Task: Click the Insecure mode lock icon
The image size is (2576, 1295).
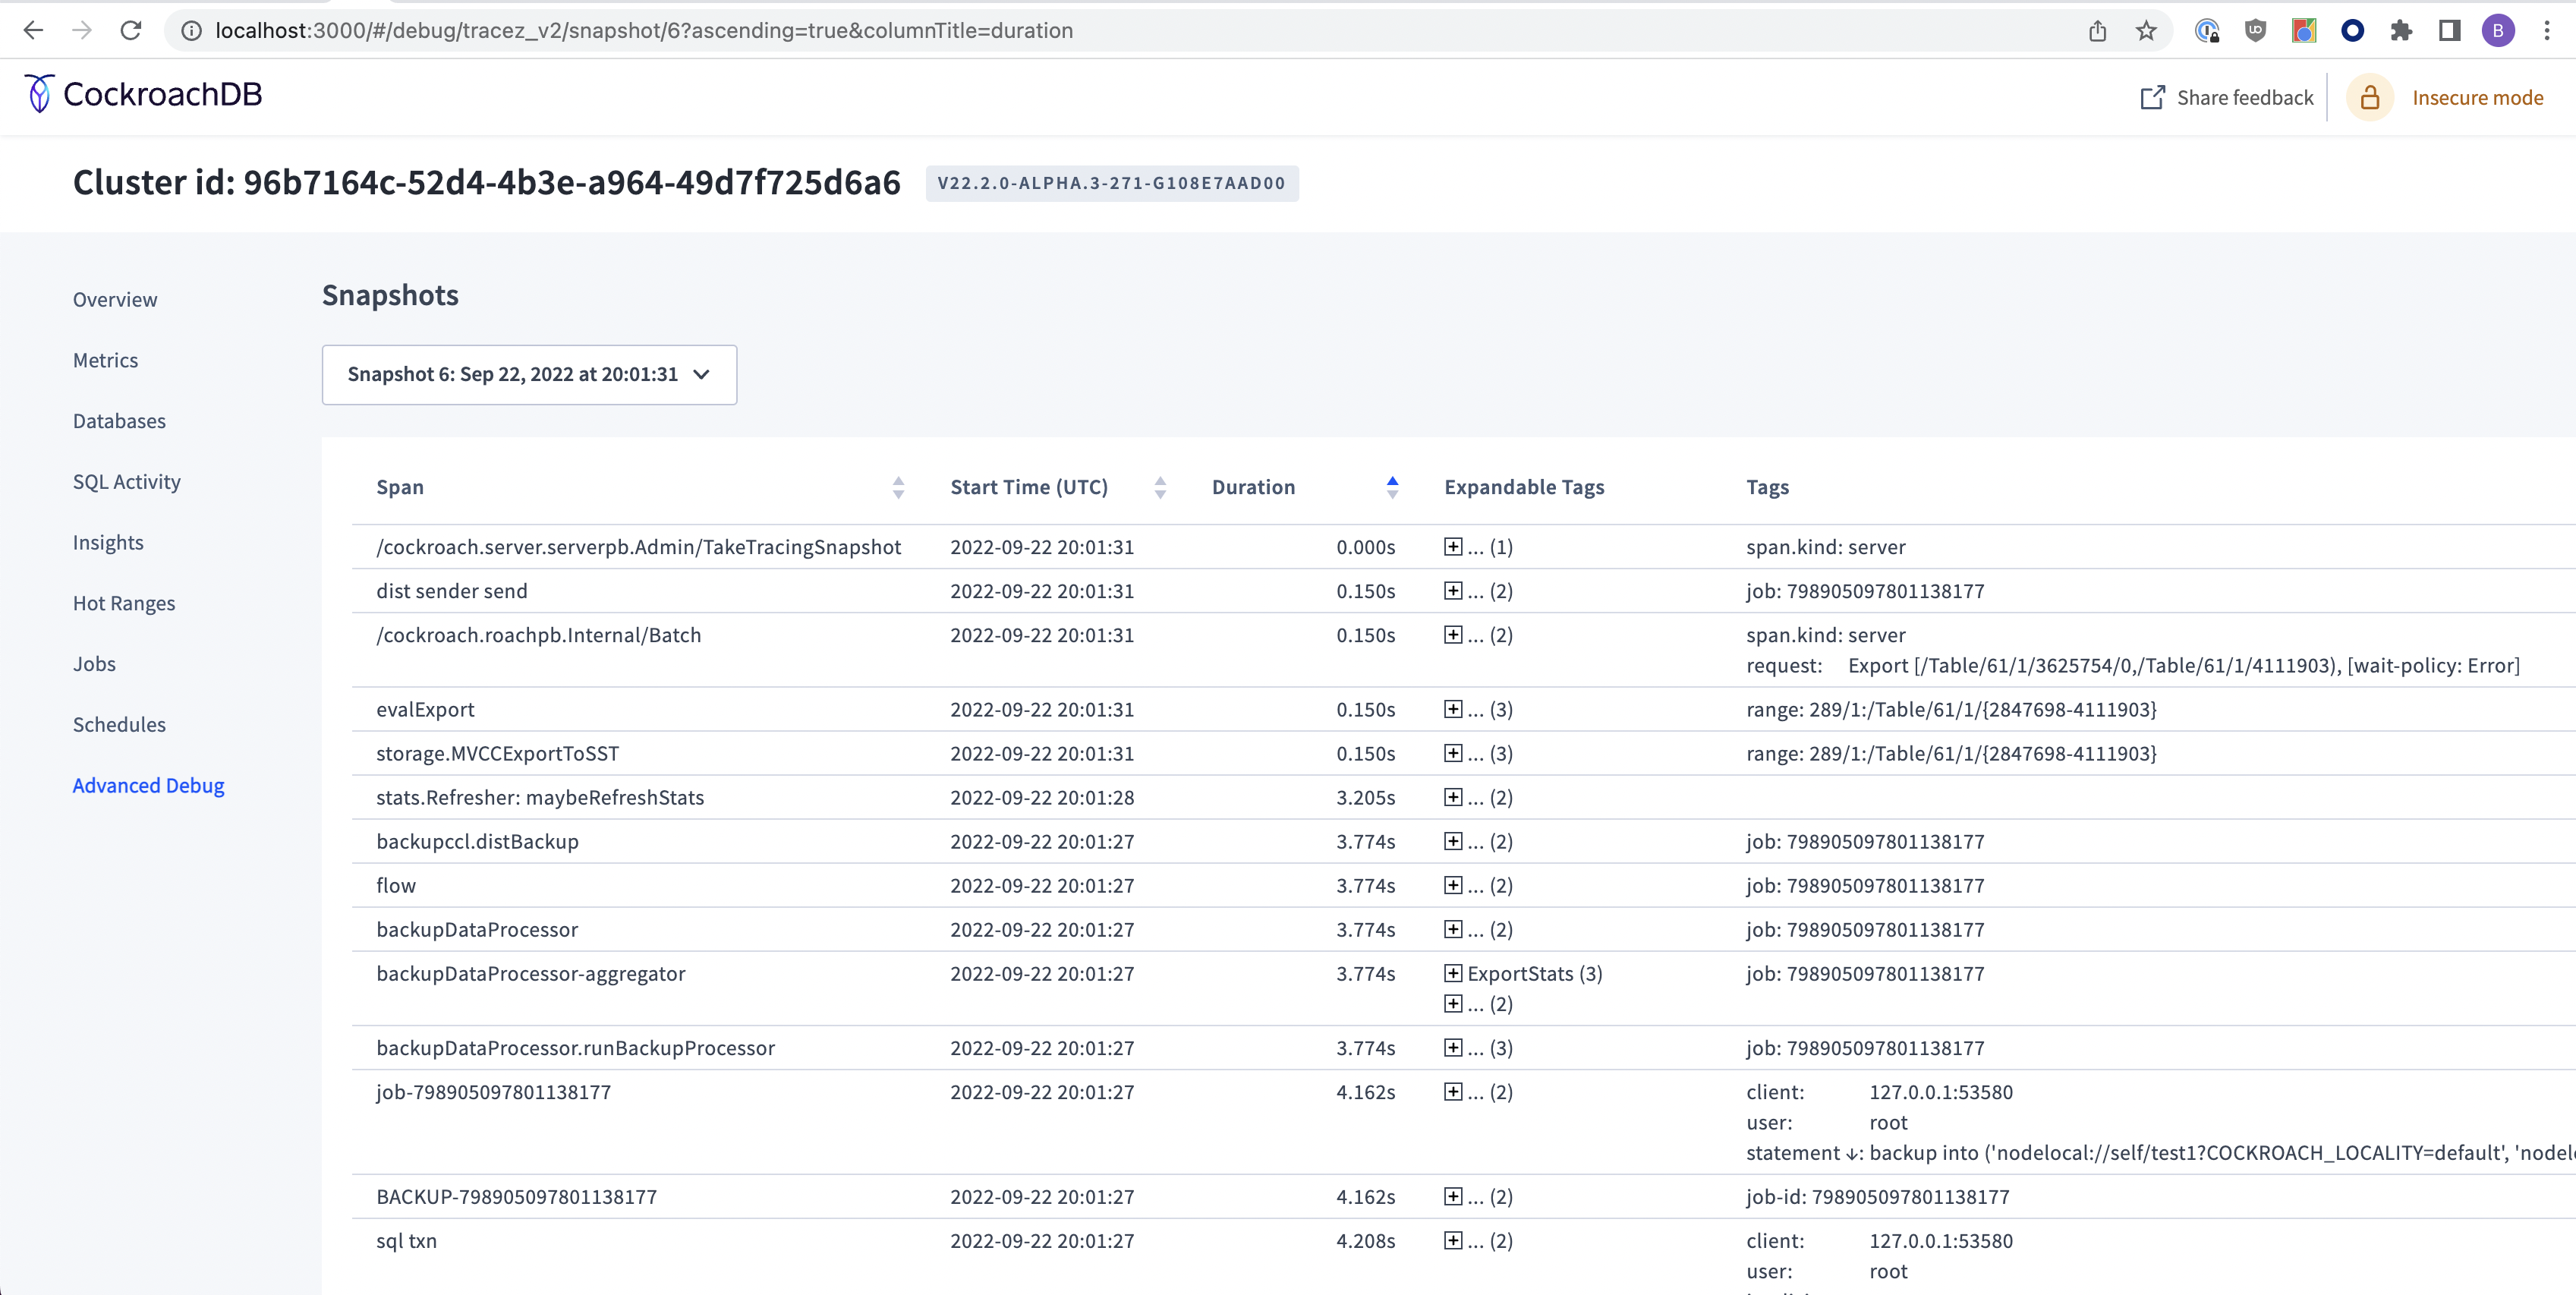Action: (x=2369, y=98)
